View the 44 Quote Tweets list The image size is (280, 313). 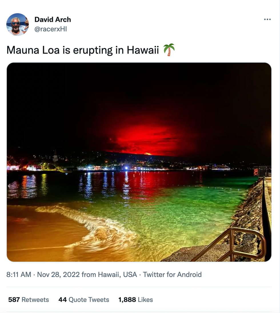coord(84,300)
